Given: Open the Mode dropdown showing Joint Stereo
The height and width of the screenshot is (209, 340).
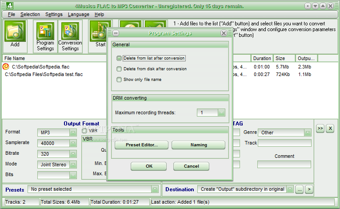Looking at the screenshot, I should pyautogui.click(x=73, y=164).
